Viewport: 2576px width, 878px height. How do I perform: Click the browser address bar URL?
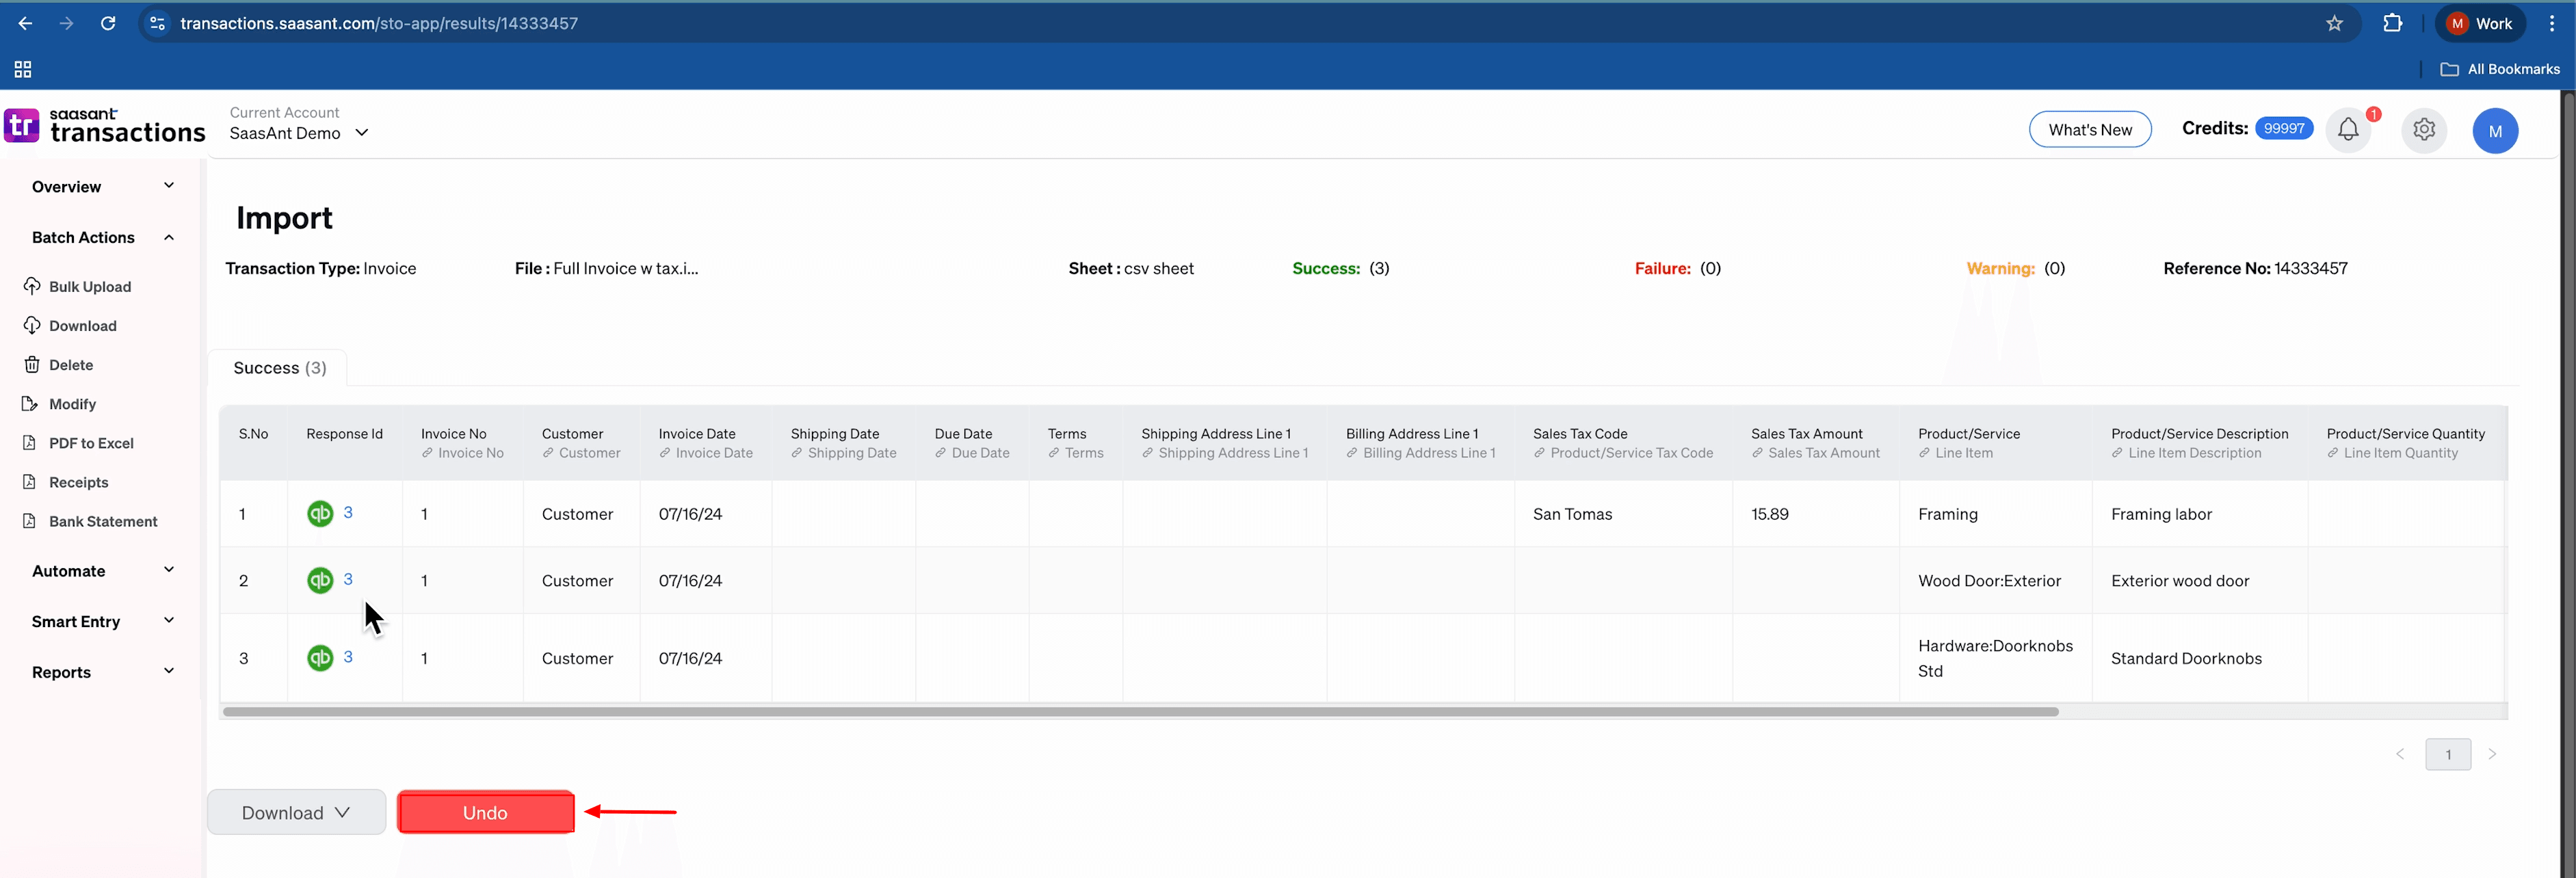coord(379,23)
